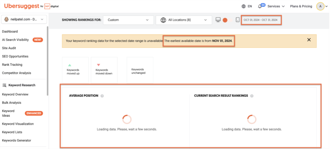330x149 pixels.
Task: Open the notifications bell
Action: tap(260, 7)
